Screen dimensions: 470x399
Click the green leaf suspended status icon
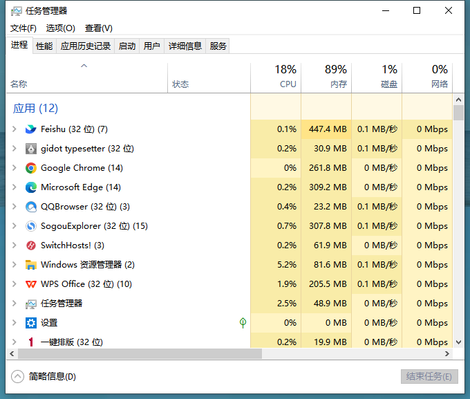(243, 323)
